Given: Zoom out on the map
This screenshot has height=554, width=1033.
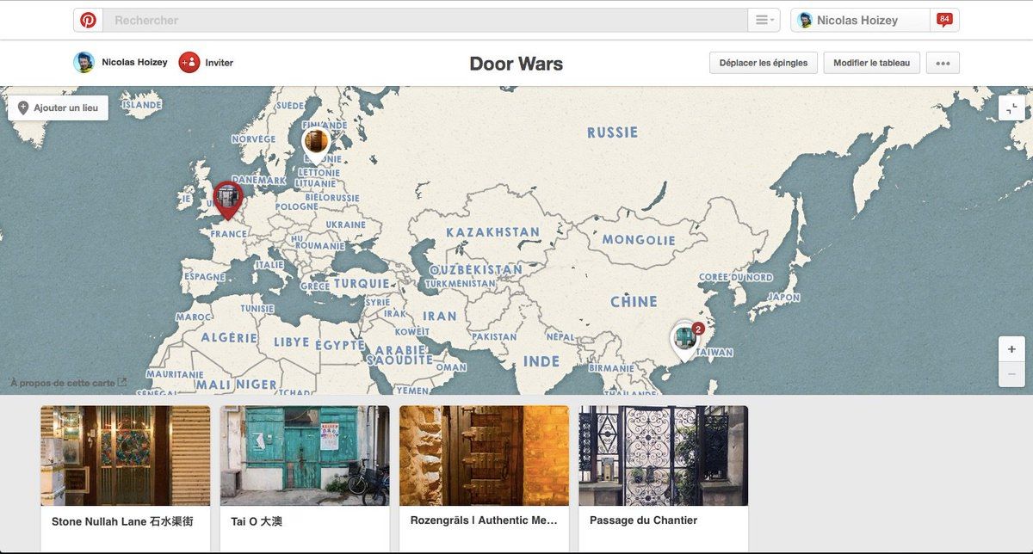Looking at the screenshot, I should point(1011,374).
